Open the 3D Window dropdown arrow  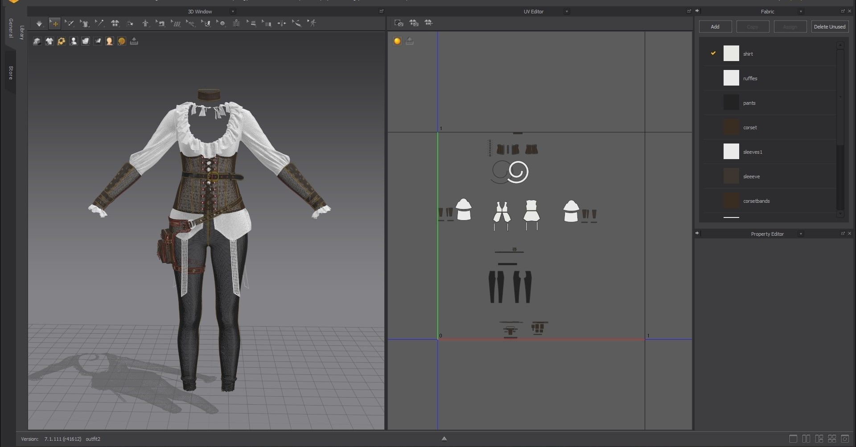click(x=233, y=11)
